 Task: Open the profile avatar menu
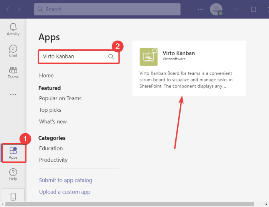[x=216, y=9]
